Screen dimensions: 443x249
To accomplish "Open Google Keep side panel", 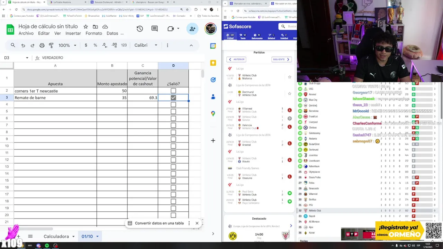I will pos(213,63).
